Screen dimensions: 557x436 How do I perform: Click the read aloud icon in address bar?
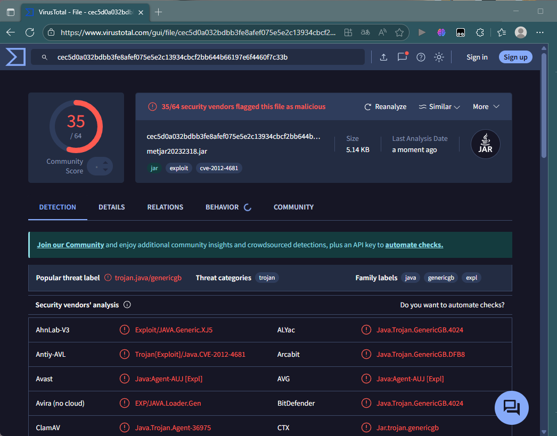(x=382, y=32)
